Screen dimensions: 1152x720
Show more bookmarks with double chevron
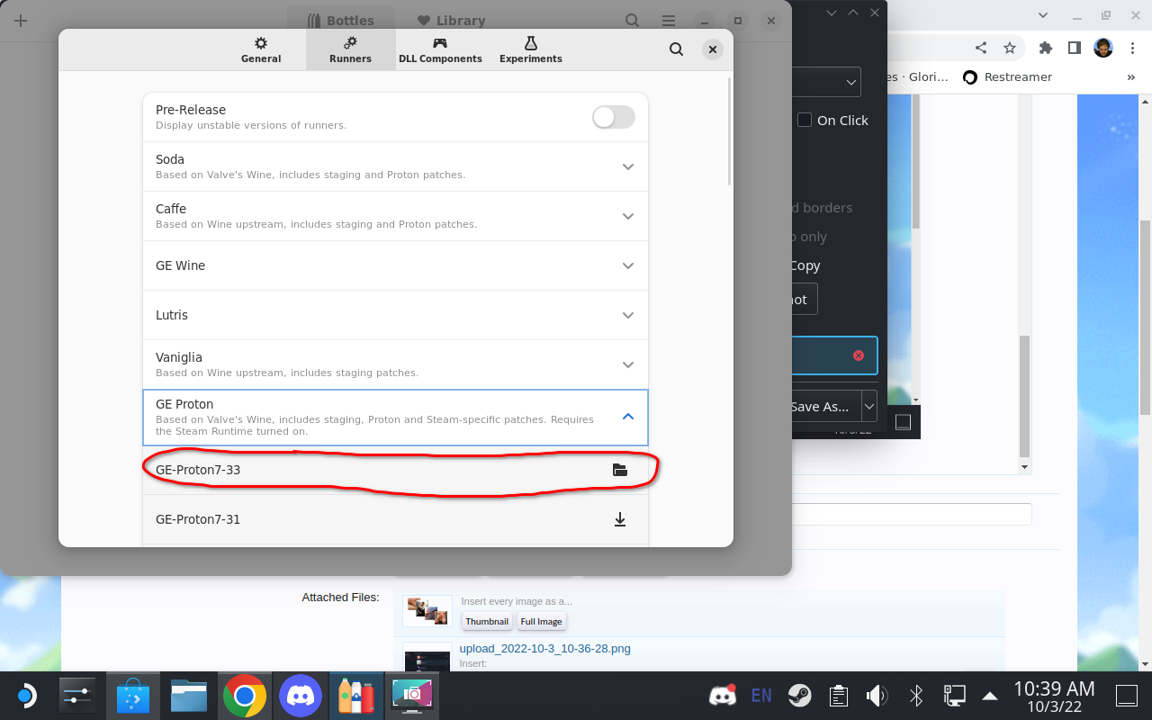pos(1131,77)
